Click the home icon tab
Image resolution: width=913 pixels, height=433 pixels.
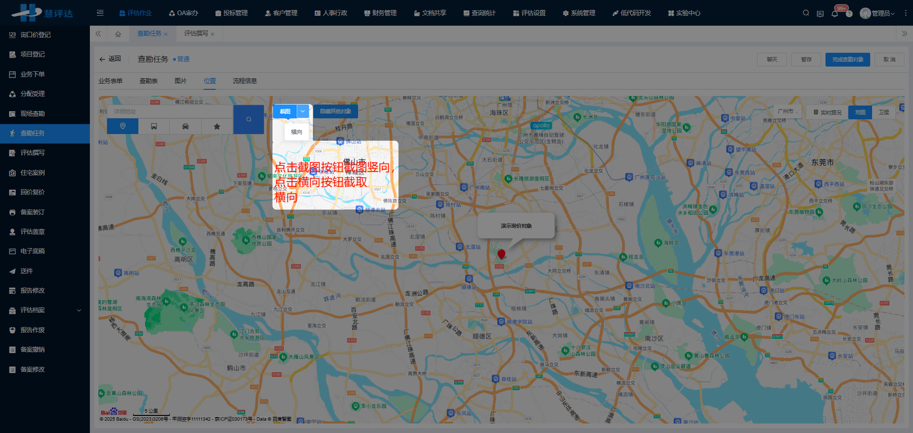point(118,34)
